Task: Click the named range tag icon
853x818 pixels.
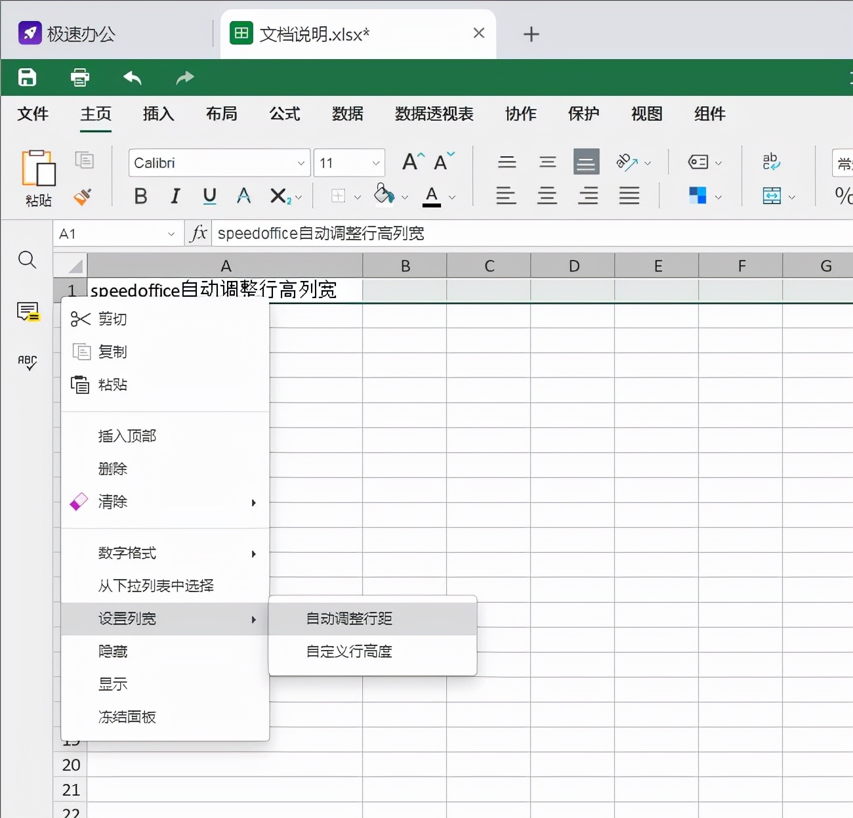Action: (698, 162)
